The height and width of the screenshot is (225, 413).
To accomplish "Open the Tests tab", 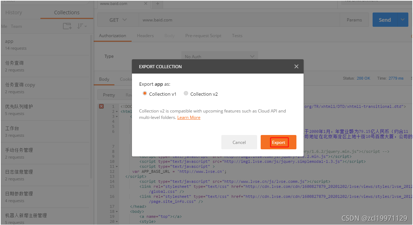I will tap(237, 35).
